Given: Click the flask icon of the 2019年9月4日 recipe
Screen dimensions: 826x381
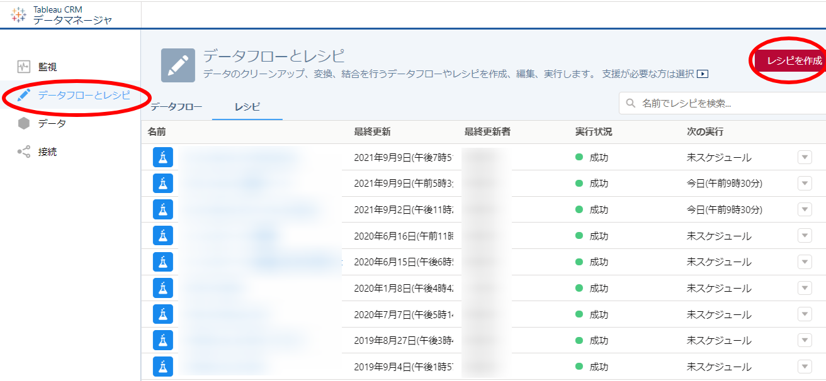Looking at the screenshot, I should click(162, 367).
